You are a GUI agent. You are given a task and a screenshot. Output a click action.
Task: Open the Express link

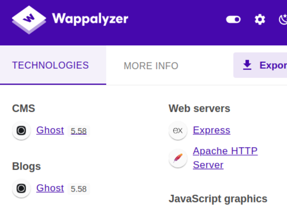tap(212, 130)
